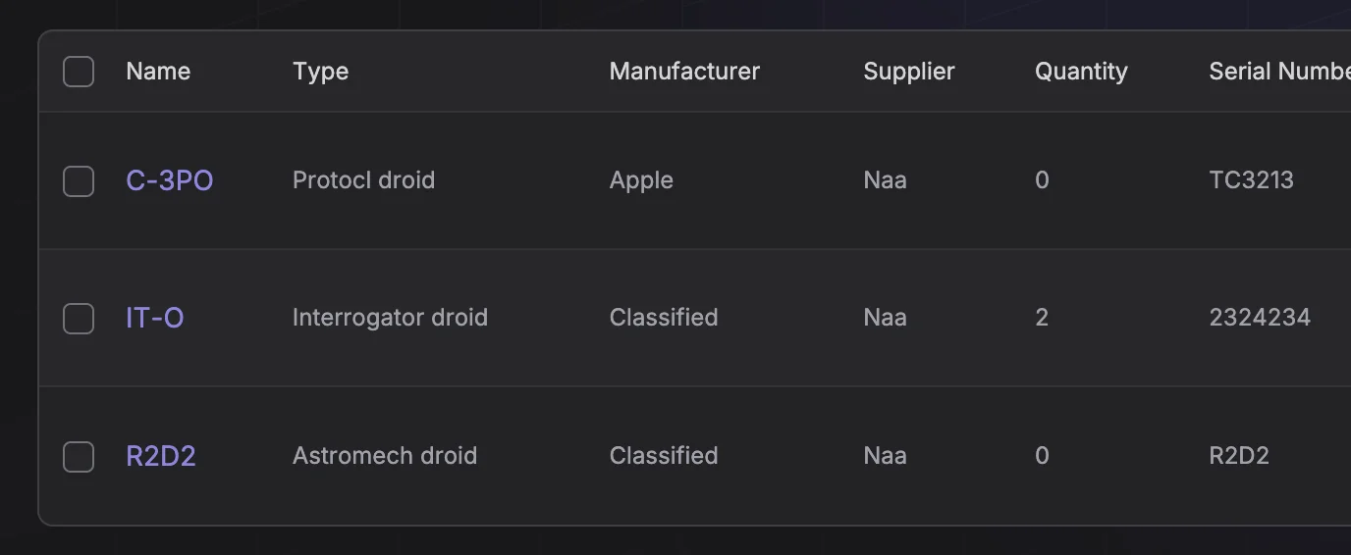This screenshot has width=1351, height=555.
Task: Click serial number TC3213
Action: pyautogui.click(x=1251, y=180)
